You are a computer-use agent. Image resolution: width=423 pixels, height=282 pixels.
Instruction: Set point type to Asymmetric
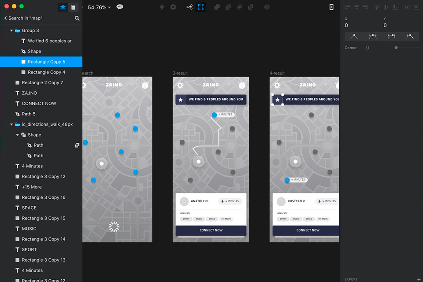(391, 36)
